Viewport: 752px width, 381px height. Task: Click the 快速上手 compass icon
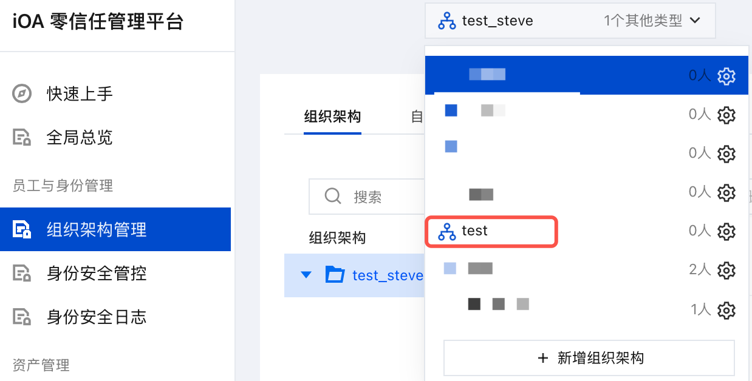(22, 94)
